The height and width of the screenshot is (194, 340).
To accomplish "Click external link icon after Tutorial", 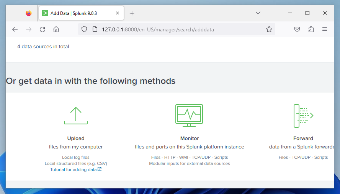I will [100, 169].
